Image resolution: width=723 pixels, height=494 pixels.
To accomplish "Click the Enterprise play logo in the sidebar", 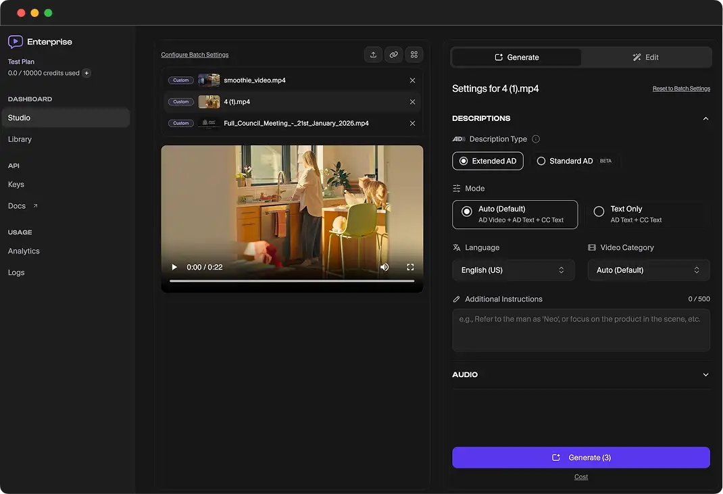I will tap(15, 41).
